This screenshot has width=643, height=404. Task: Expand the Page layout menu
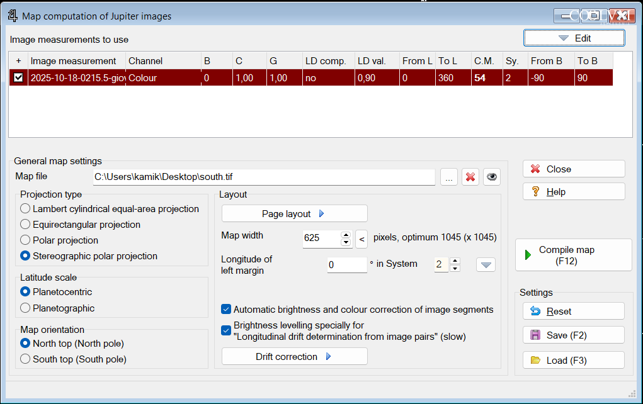[294, 214]
